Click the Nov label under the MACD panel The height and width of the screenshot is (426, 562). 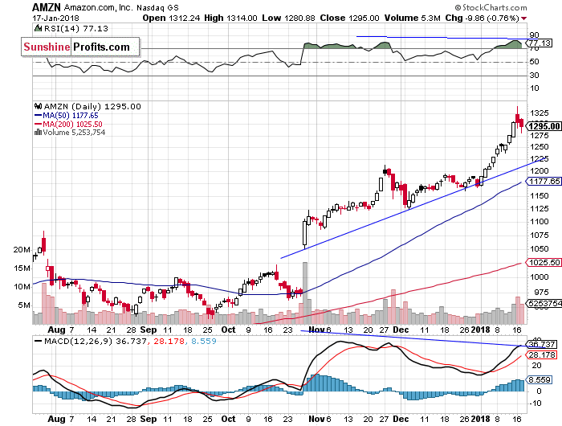click(x=316, y=419)
